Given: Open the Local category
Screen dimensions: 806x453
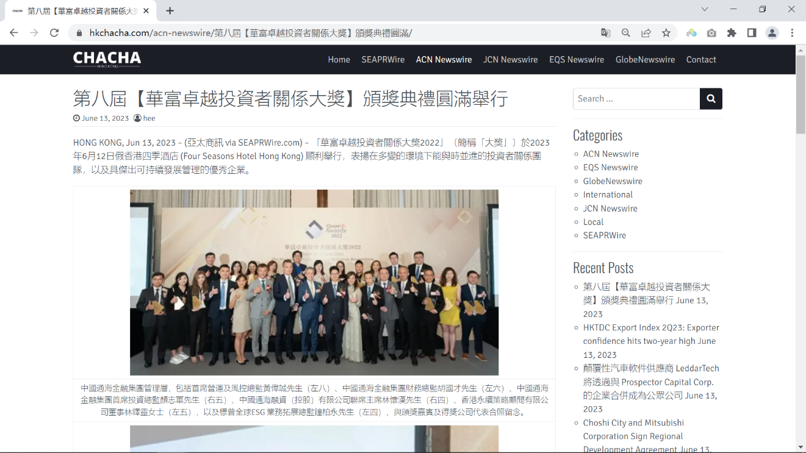Looking at the screenshot, I should coord(593,222).
